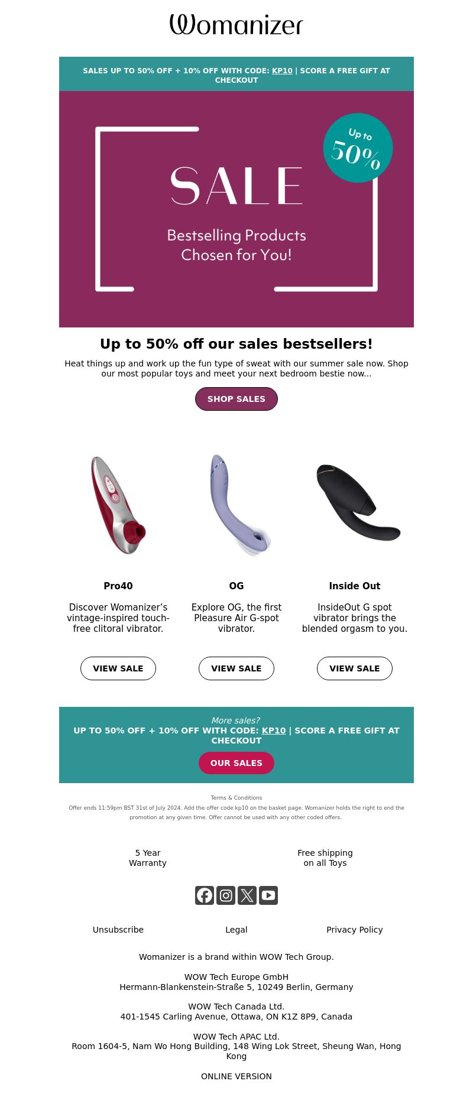Image resolution: width=473 pixels, height=1120 pixels.
Task: Open the ONLINE VERSION link
Action: point(237,1076)
